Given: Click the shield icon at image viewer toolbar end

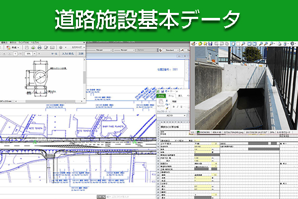Looking at the screenshot, I should pos(293,44).
